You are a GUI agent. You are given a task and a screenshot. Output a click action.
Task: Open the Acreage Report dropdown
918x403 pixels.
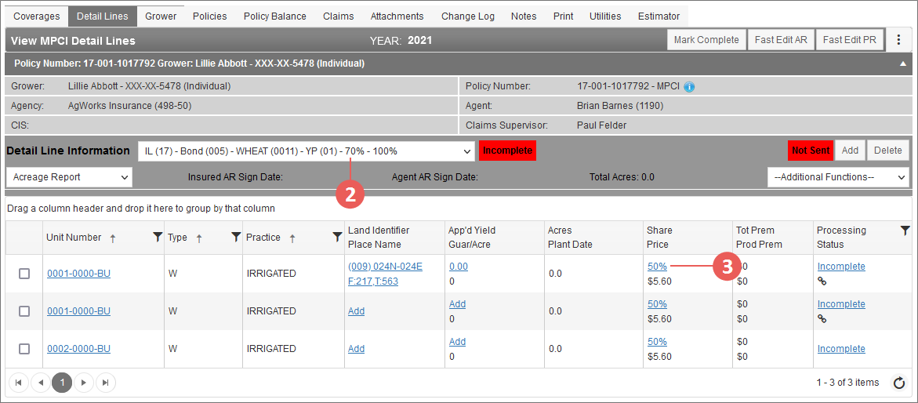click(69, 177)
